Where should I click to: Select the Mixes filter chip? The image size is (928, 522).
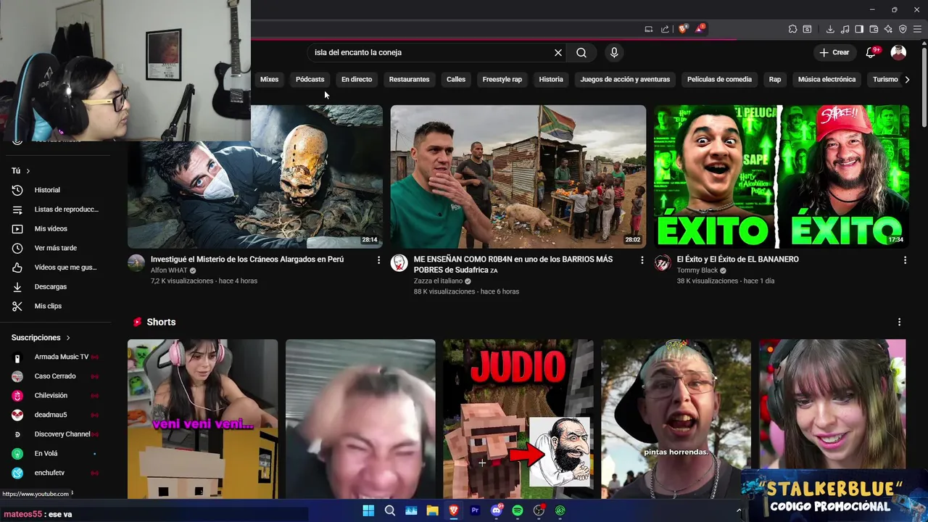click(269, 80)
